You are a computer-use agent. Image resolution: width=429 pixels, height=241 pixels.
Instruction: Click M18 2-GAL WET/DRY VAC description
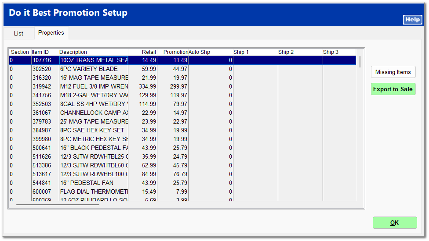[x=94, y=95]
